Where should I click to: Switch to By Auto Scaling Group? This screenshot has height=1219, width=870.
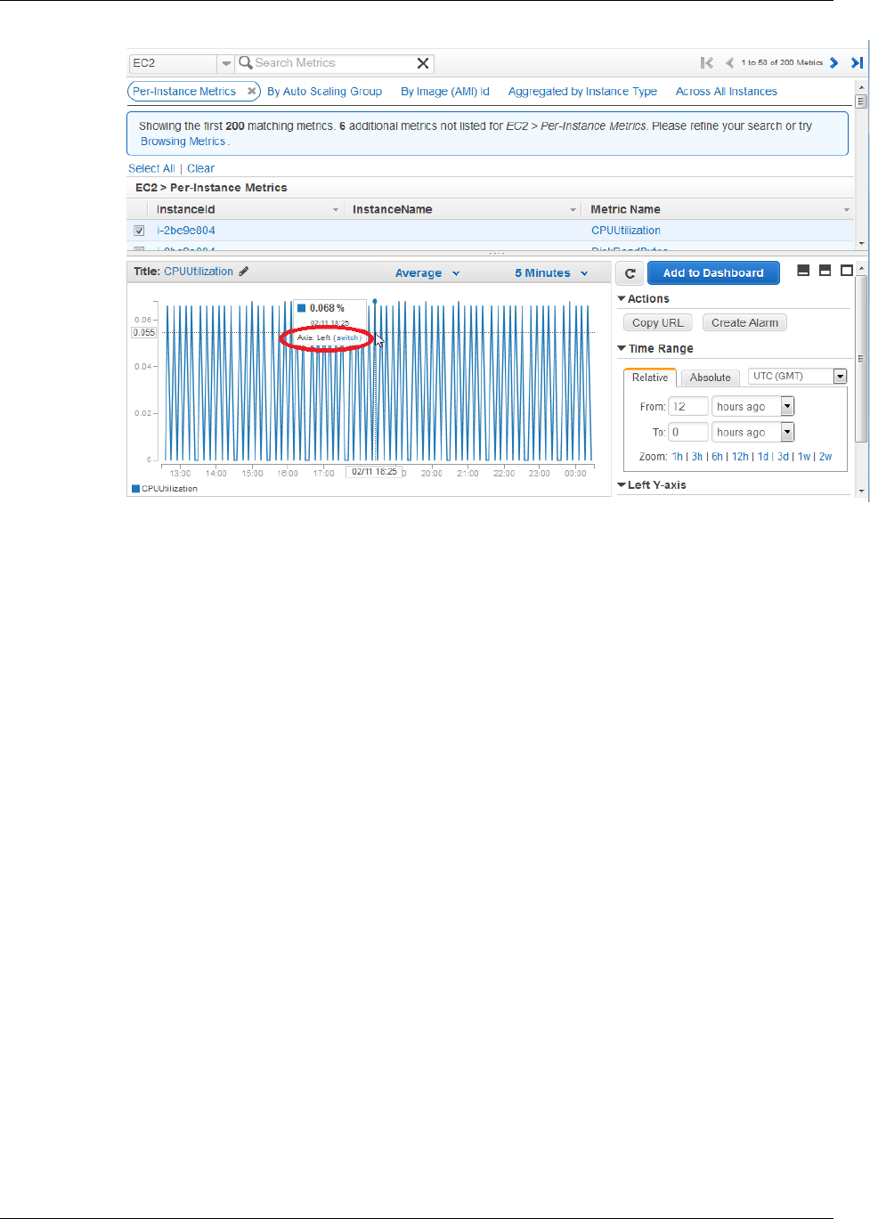pos(324,91)
